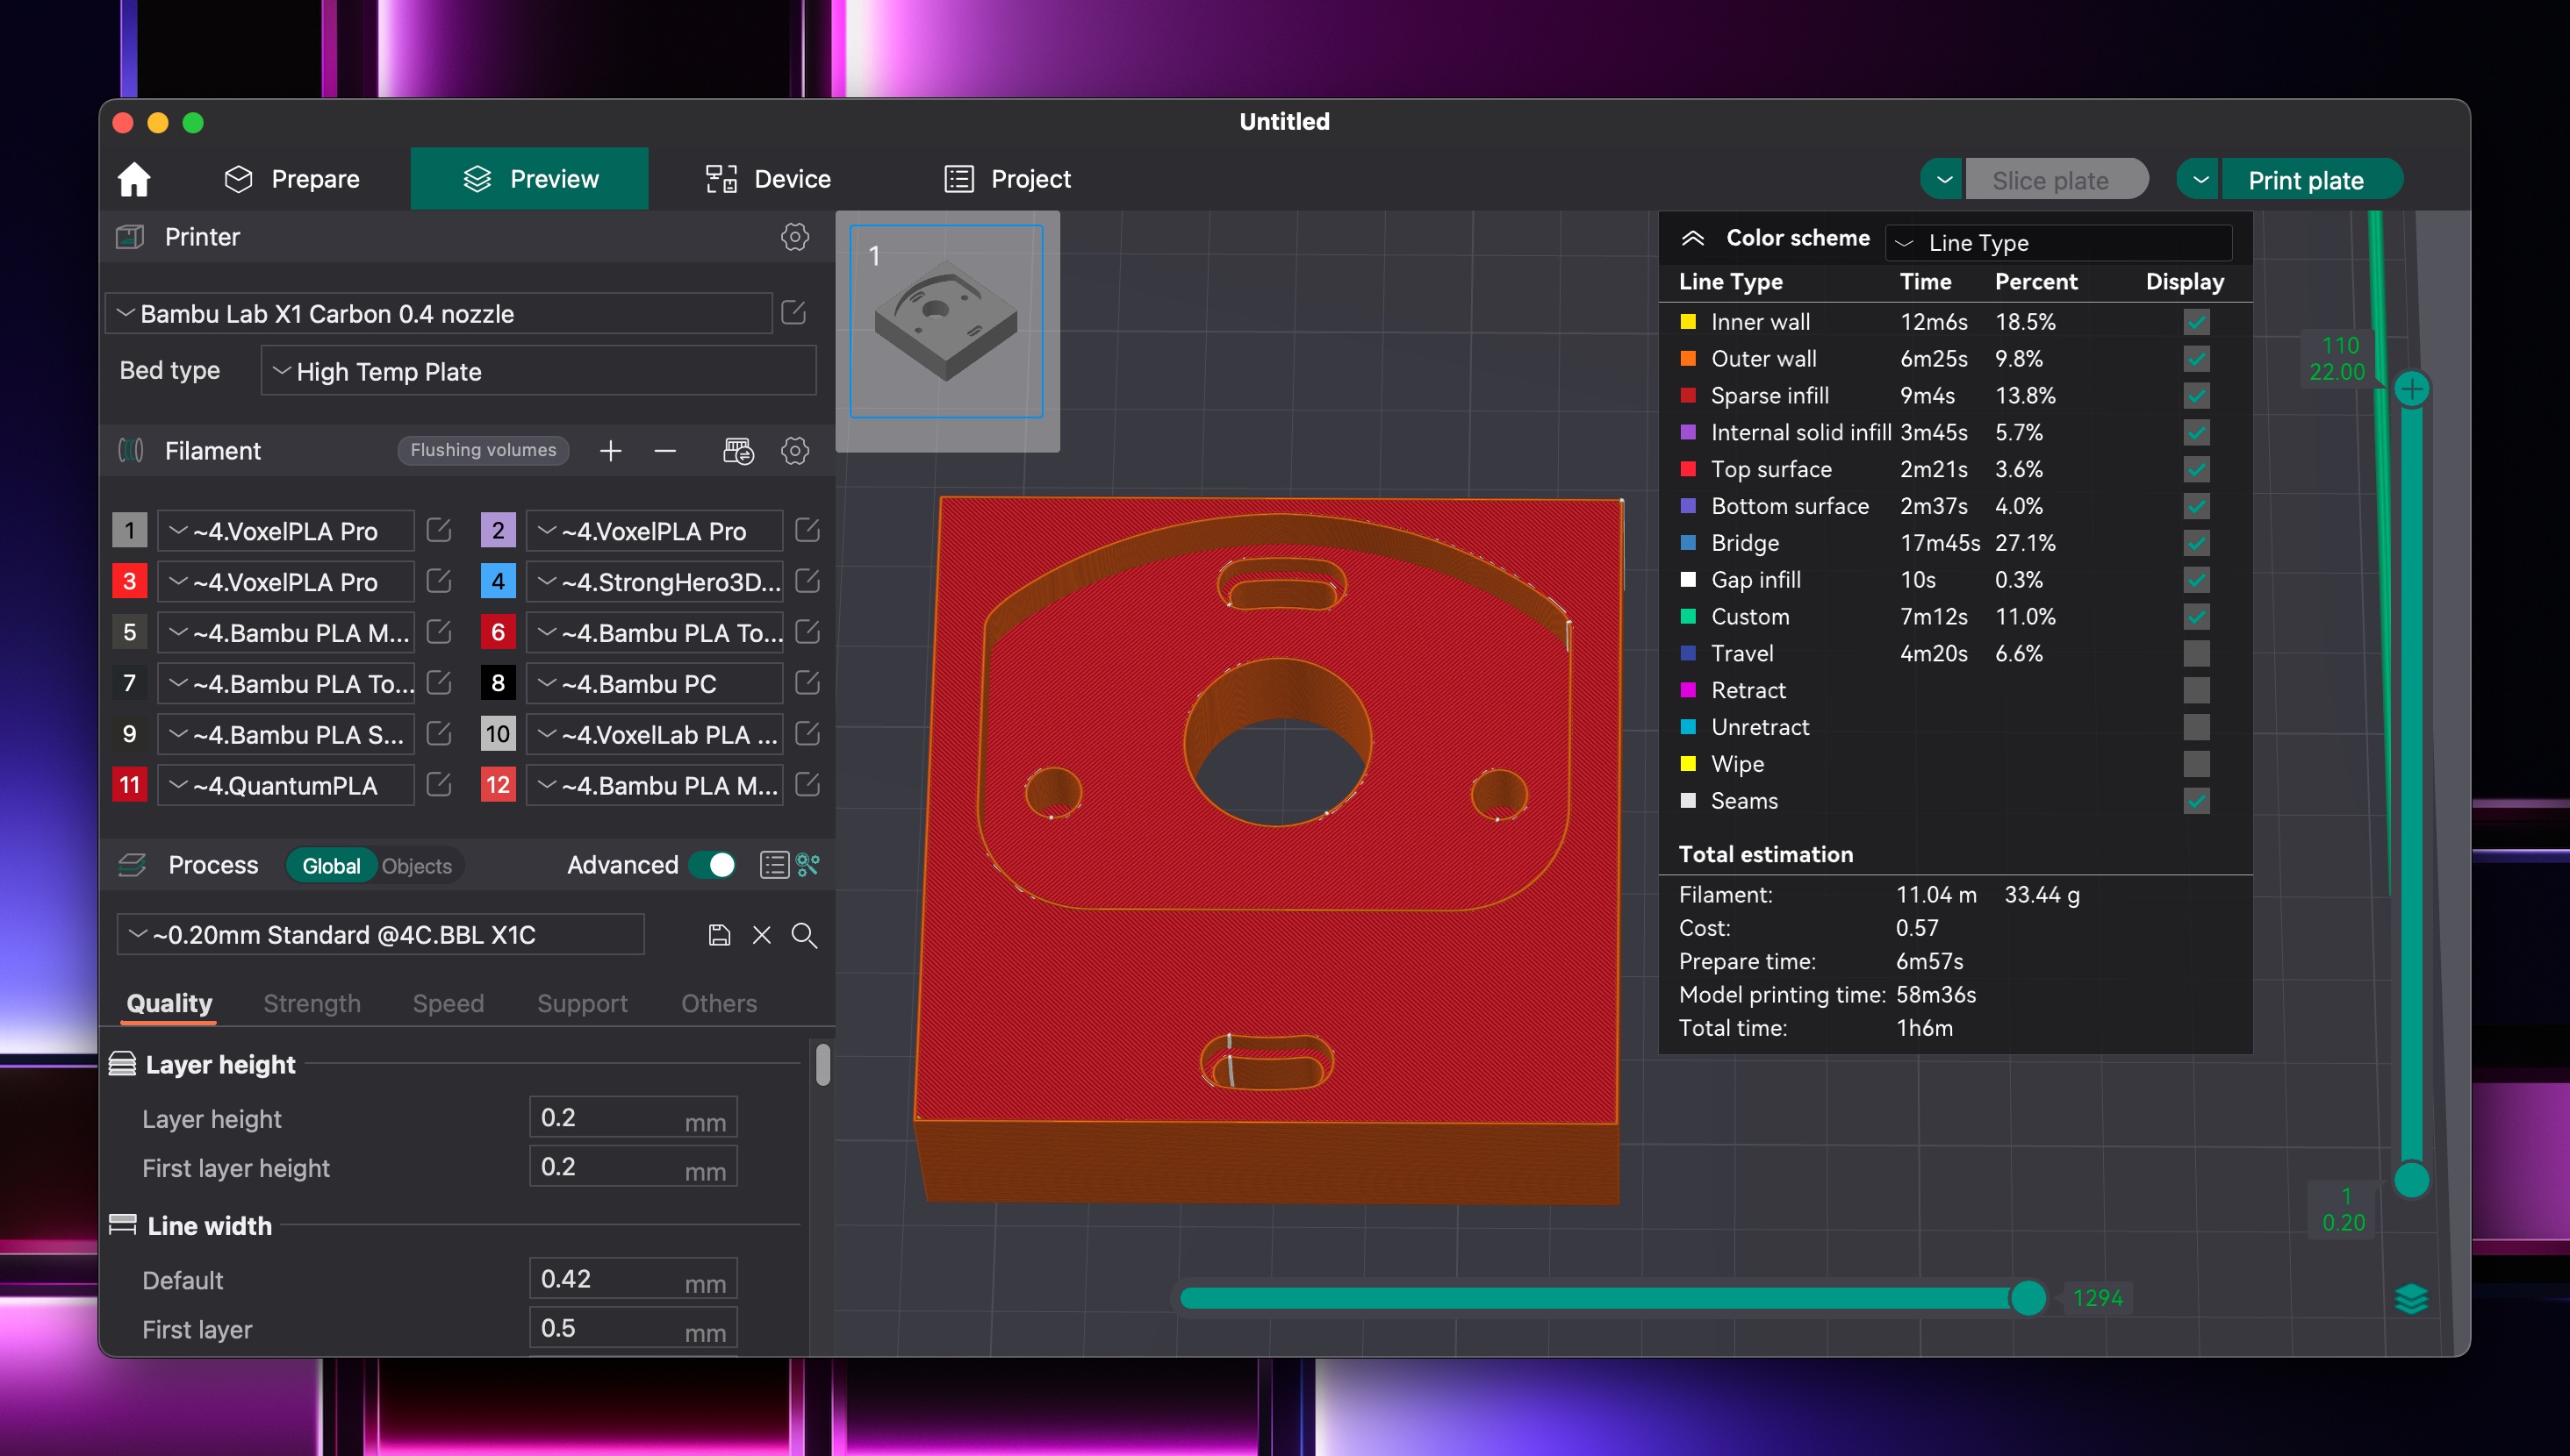Image resolution: width=2570 pixels, height=1456 pixels.
Task: Open the compare presets icon
Action: (x=808, y=865)
